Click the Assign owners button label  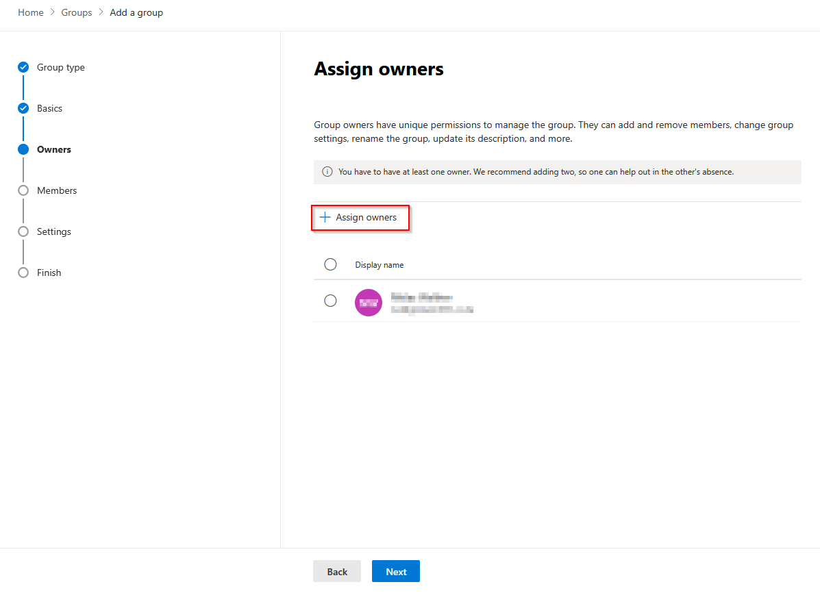tap(366, 218)
